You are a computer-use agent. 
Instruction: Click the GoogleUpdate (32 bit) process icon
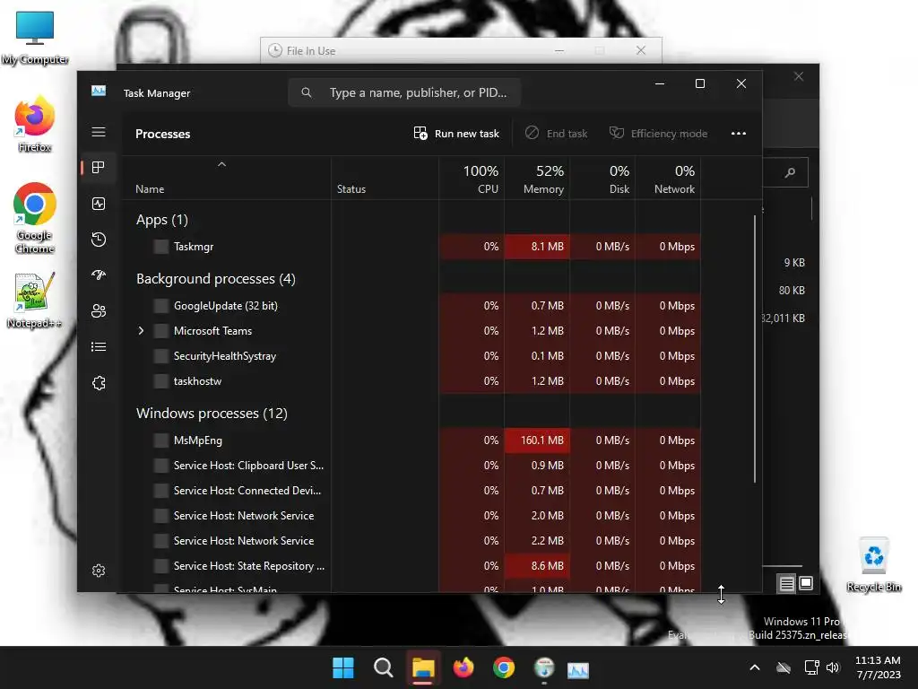point(161,306)
